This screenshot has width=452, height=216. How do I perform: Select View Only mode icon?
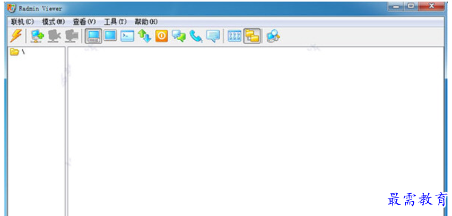pyautogui.click(x=110, y=35)
